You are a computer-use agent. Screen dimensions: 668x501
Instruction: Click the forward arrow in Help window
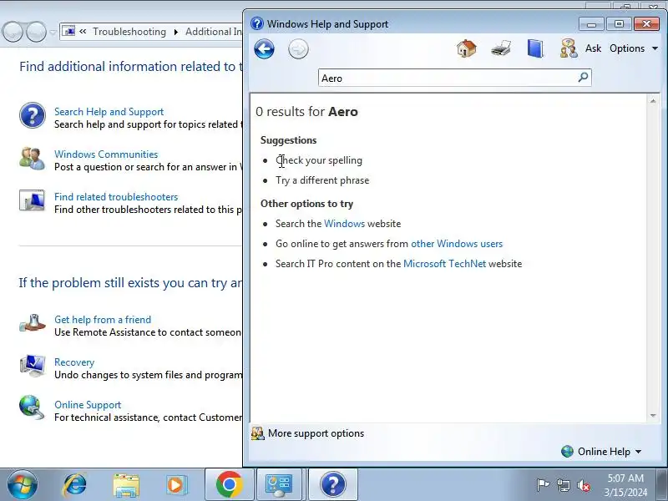[x=298, y=49]
